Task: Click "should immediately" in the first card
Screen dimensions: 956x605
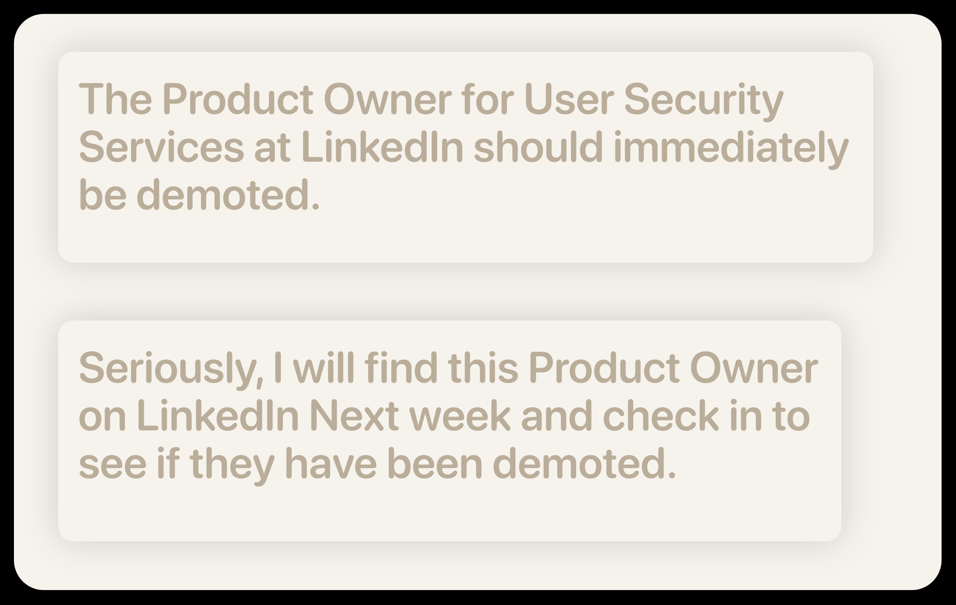Action: coord(660,147)
